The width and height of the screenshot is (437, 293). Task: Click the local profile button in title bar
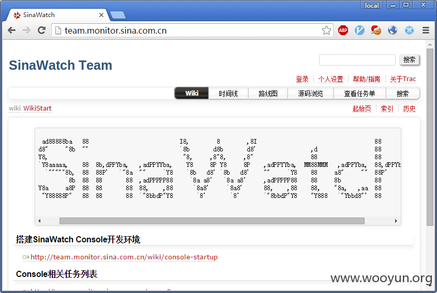tap(372, 5)
